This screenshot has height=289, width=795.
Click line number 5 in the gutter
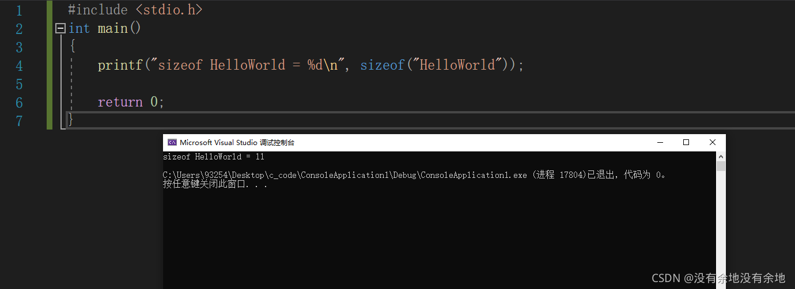(x=18, y=85)
